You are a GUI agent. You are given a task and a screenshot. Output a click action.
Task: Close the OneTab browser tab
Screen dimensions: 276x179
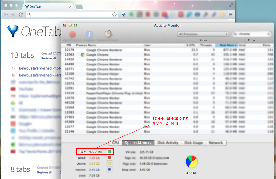(x=70, y=7)
